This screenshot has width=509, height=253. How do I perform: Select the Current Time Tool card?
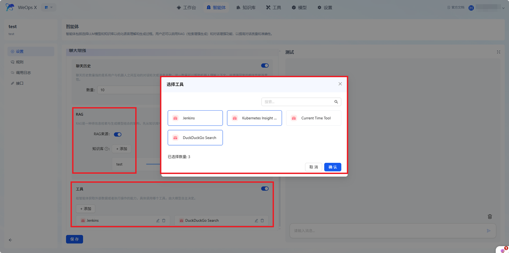click(x=314, y=118)
